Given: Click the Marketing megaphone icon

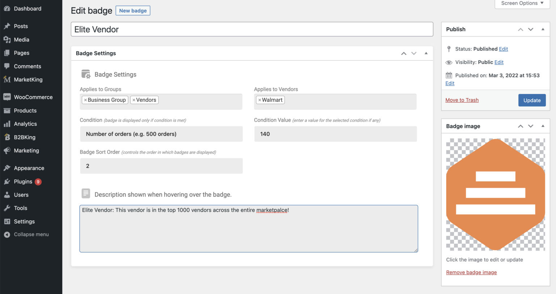Looking at the screenshot, I should pyautogui.click(x=7, y=151).
